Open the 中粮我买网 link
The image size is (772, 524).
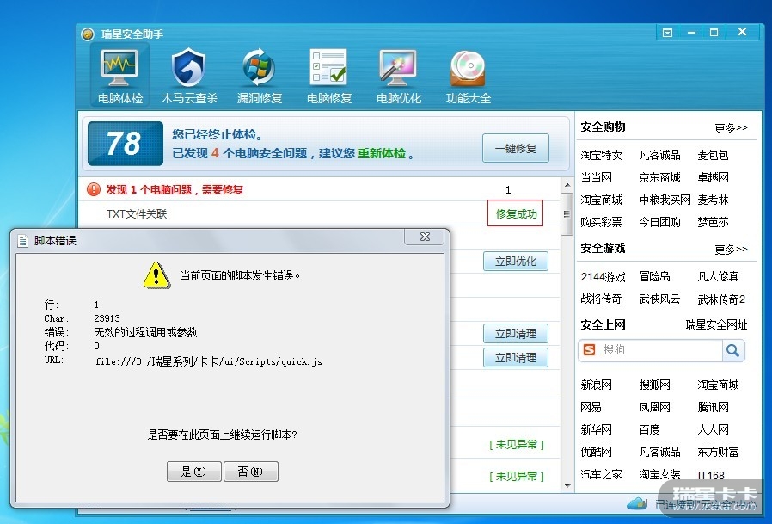pyautogui.click(x=665, y=200)
